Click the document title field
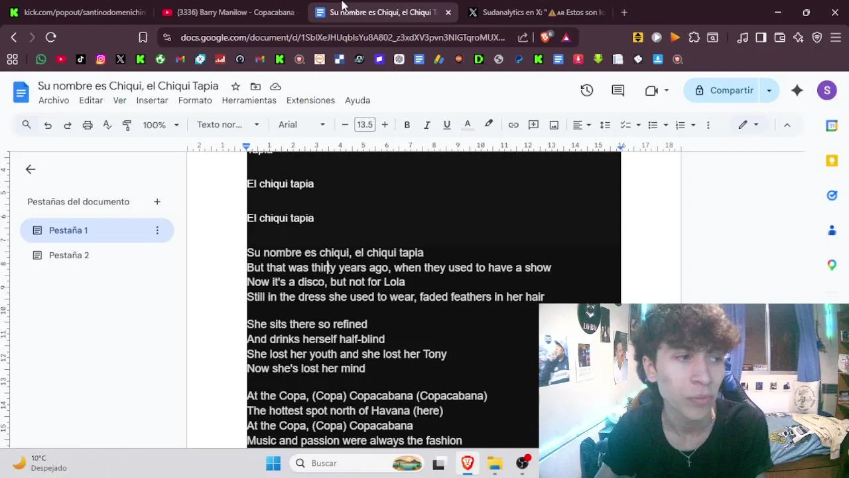Viewport: 849px width, 478px height. tap(128, 86)
